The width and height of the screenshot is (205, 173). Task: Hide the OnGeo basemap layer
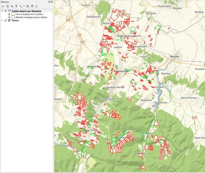coord(6,20)
